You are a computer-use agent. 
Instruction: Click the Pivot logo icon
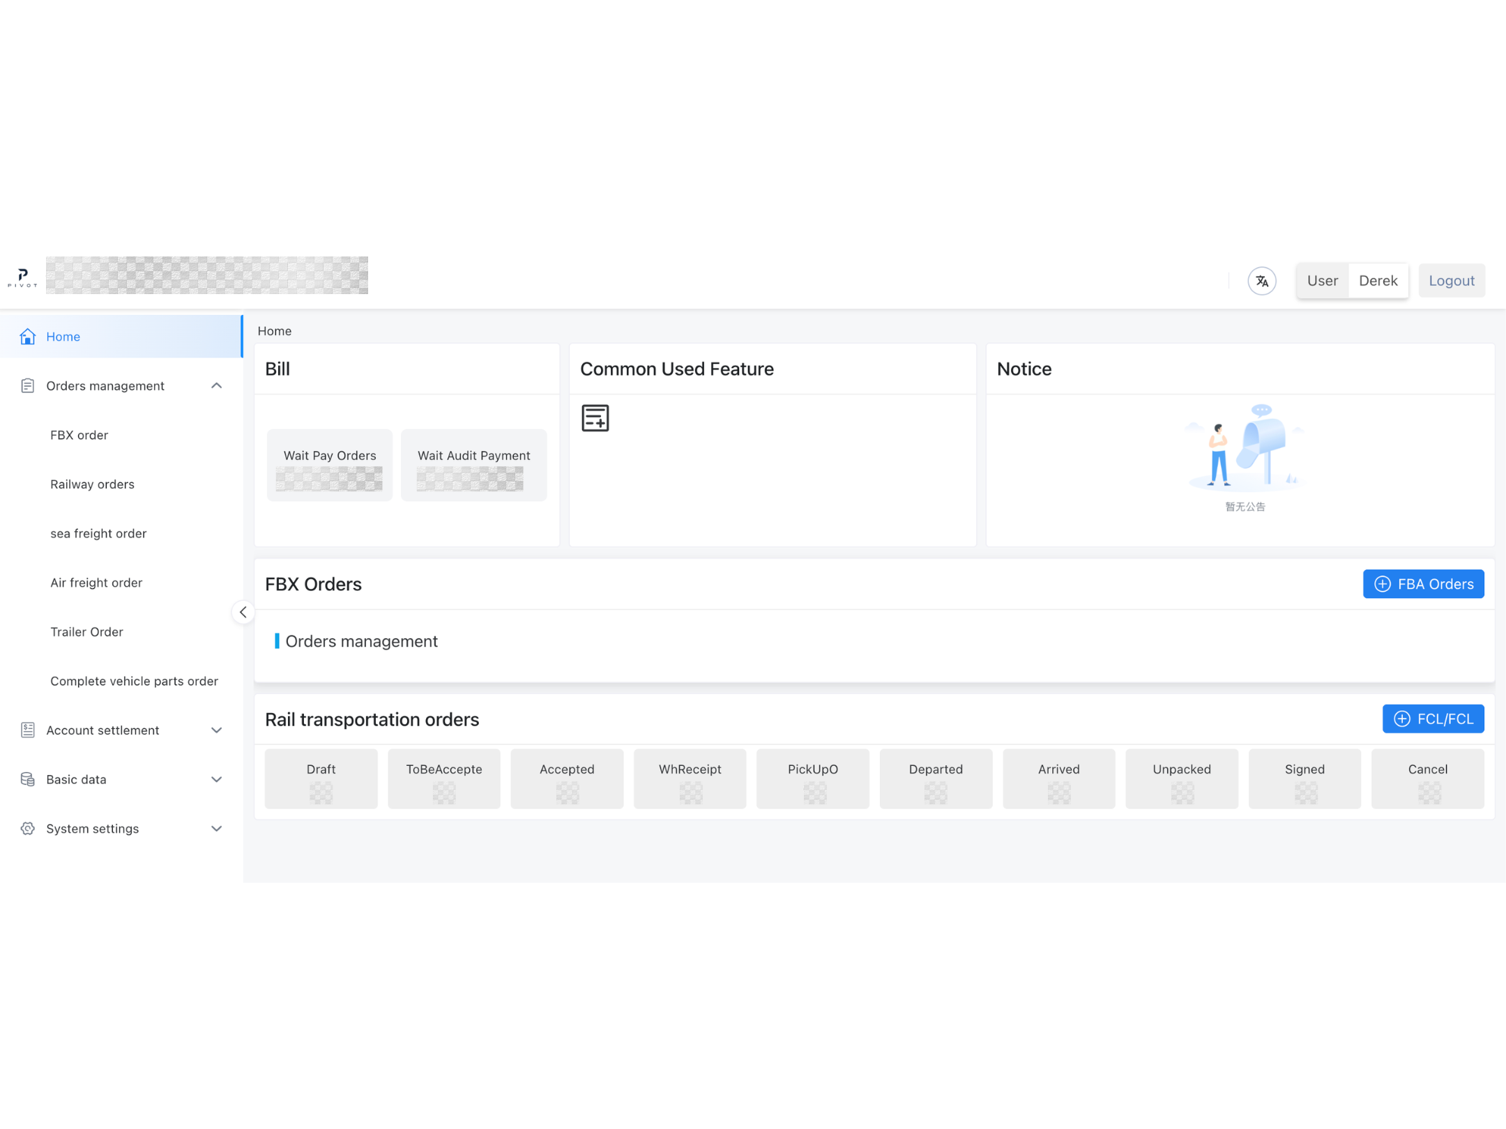22,278
